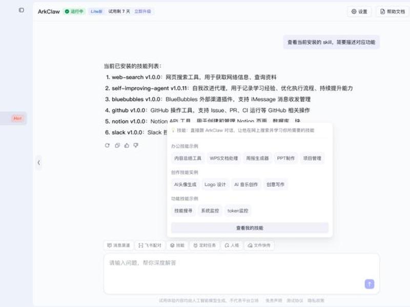Open the 人格 toolbar item
Screen dimensions: 410x307
click(232, 246)
